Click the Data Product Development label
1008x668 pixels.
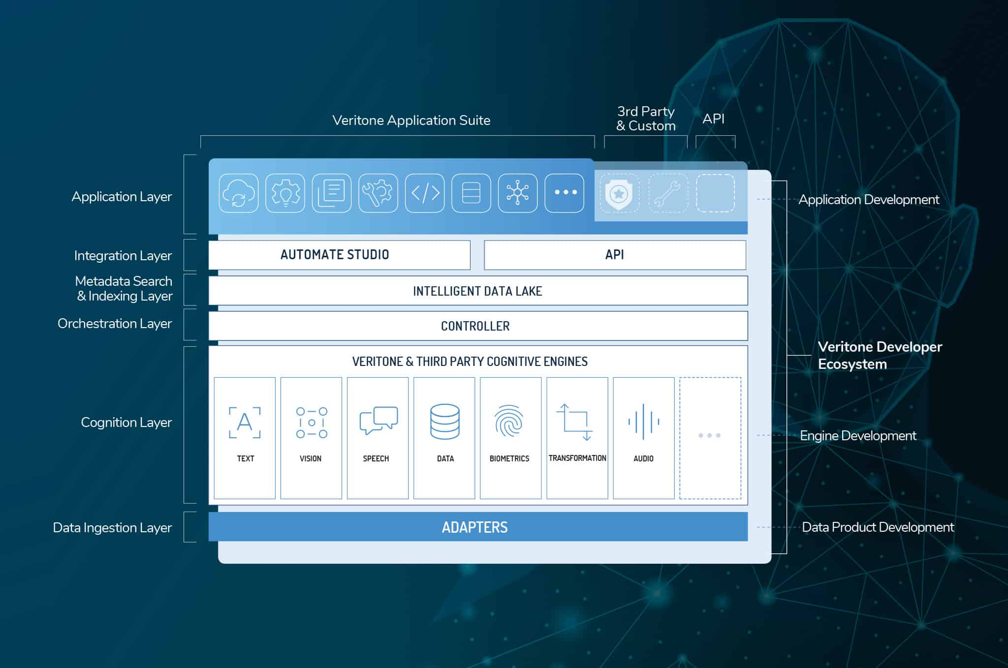click(878, 527)
